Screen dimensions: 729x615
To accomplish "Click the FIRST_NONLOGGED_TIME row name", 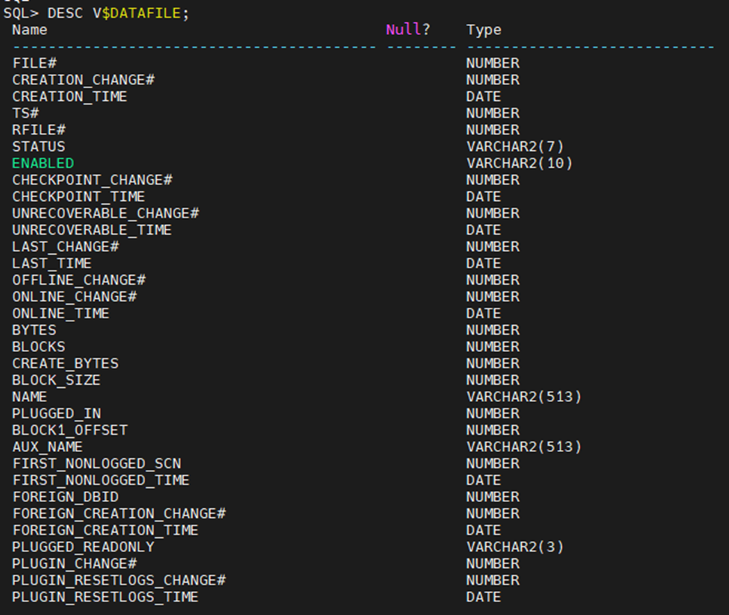I will point(101,480).
